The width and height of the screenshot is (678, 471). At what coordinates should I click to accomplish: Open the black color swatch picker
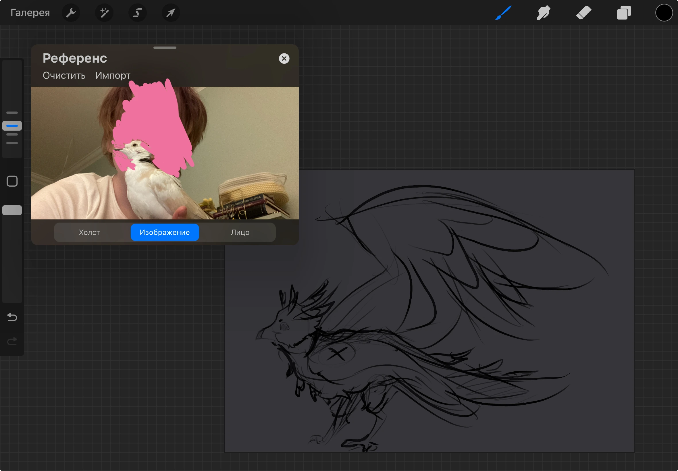click(664, 13)
